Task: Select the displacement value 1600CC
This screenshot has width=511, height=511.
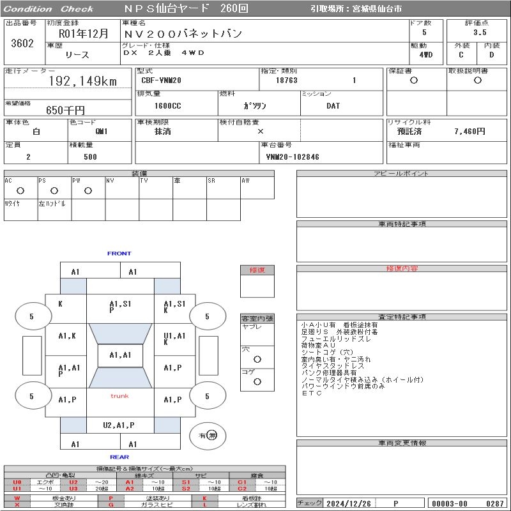Action: [x=167, y=105]
